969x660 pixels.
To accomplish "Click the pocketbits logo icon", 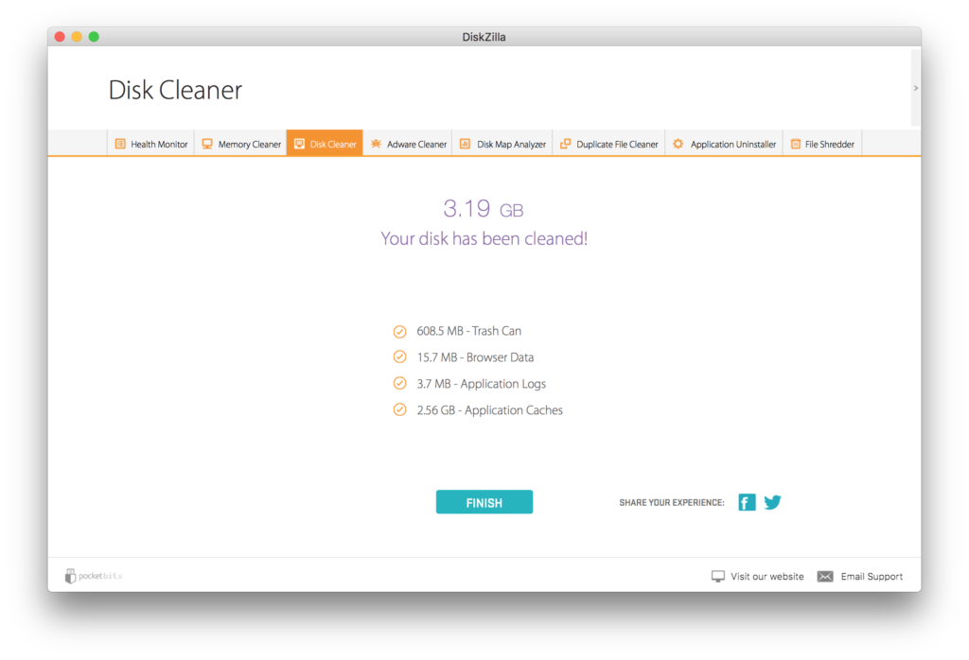I will point(70,576).
